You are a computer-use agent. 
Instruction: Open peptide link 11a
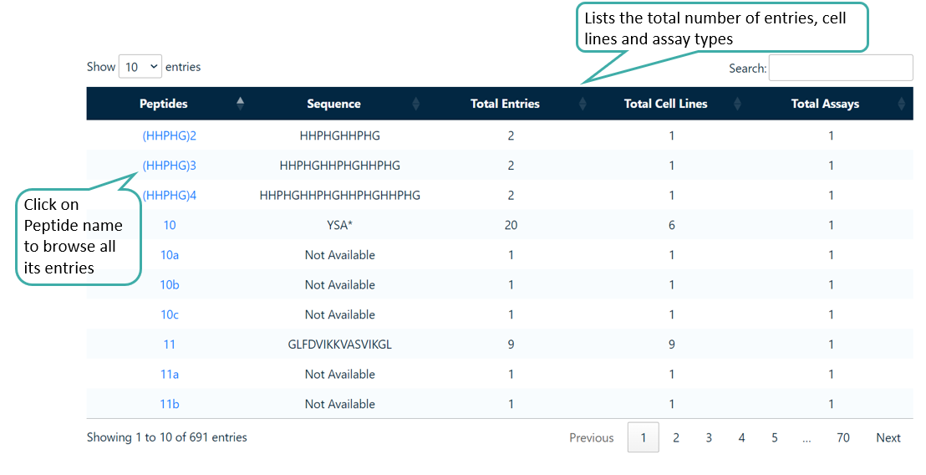pos(170,374)
